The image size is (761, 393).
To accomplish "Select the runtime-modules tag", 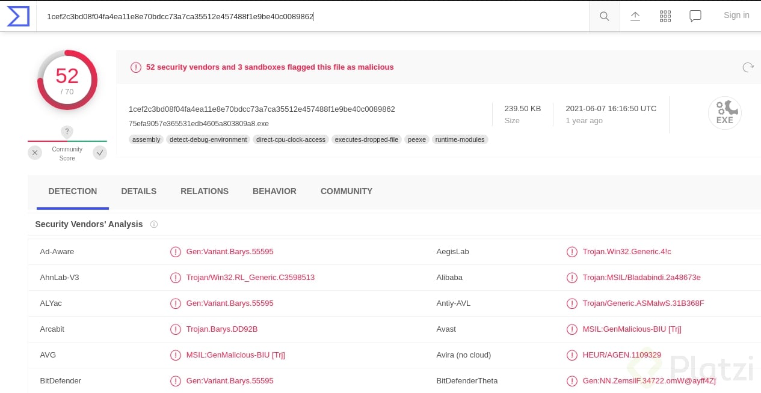I will coord(460,139).
